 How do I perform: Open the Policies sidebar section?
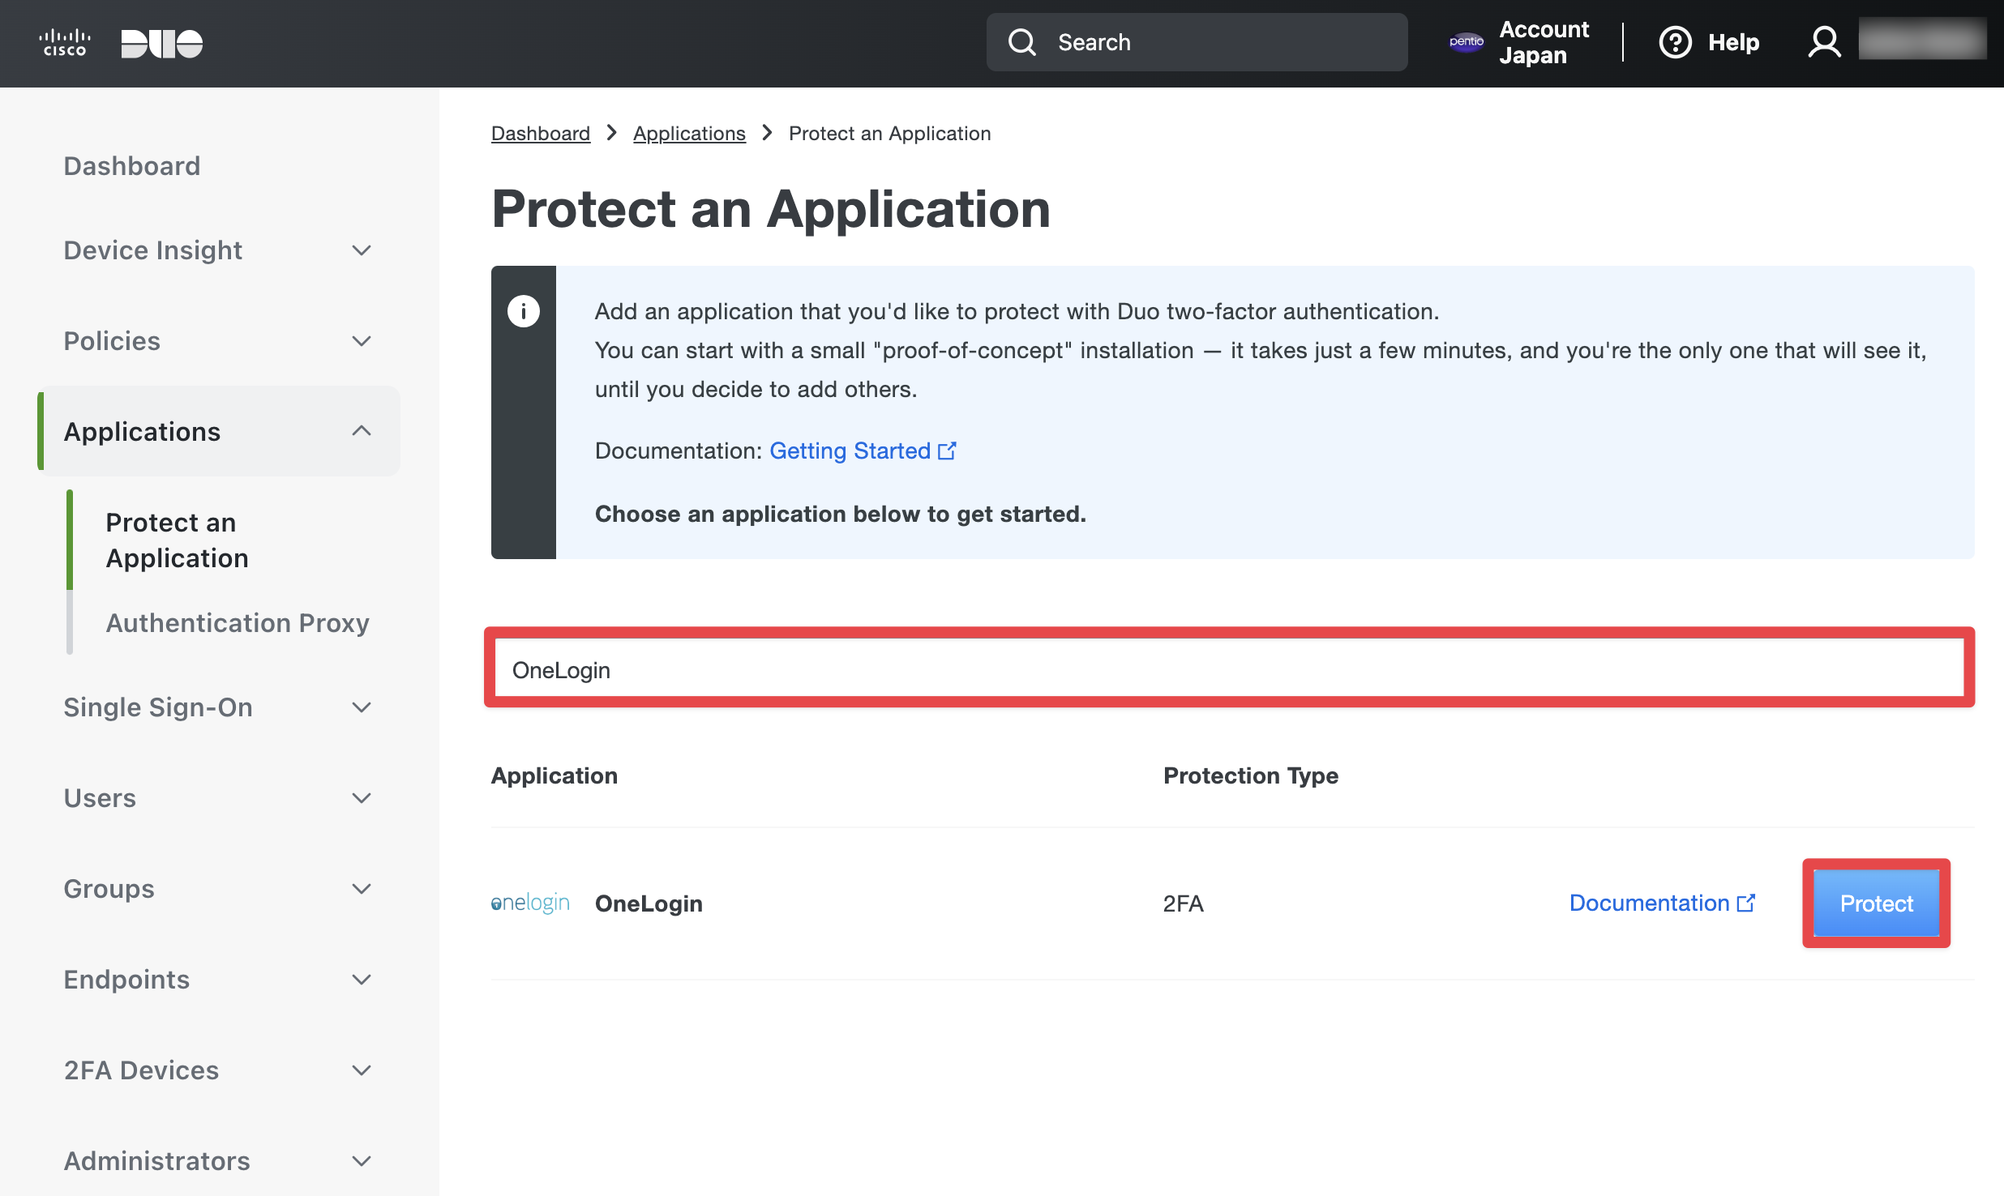(112, 341)
